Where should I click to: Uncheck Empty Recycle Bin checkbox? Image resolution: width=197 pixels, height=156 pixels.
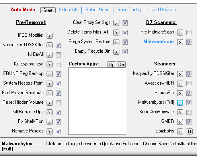click(x=125, y=52)
